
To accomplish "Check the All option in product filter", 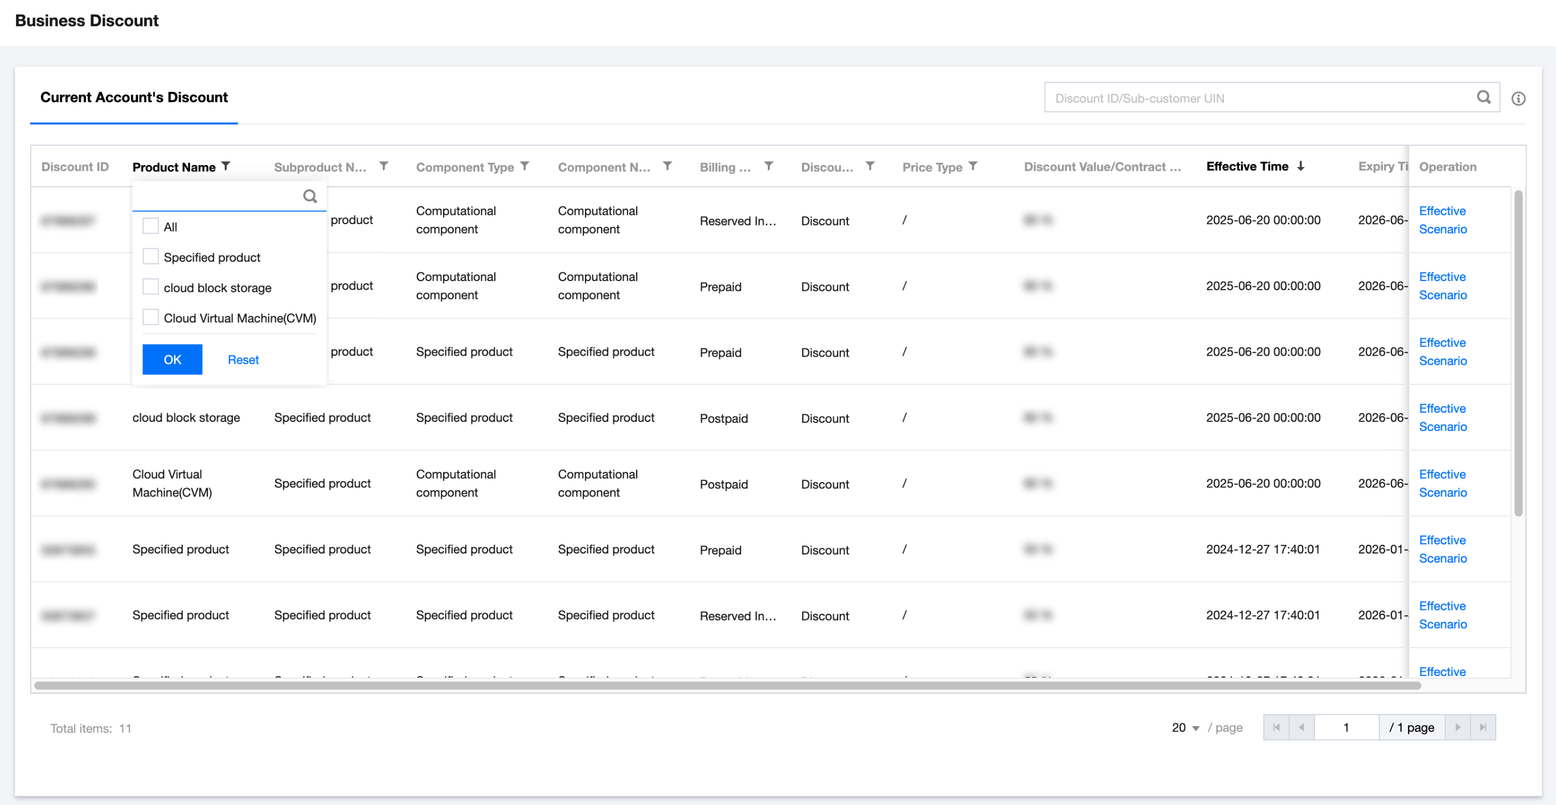I will click(x=151, y=226).
